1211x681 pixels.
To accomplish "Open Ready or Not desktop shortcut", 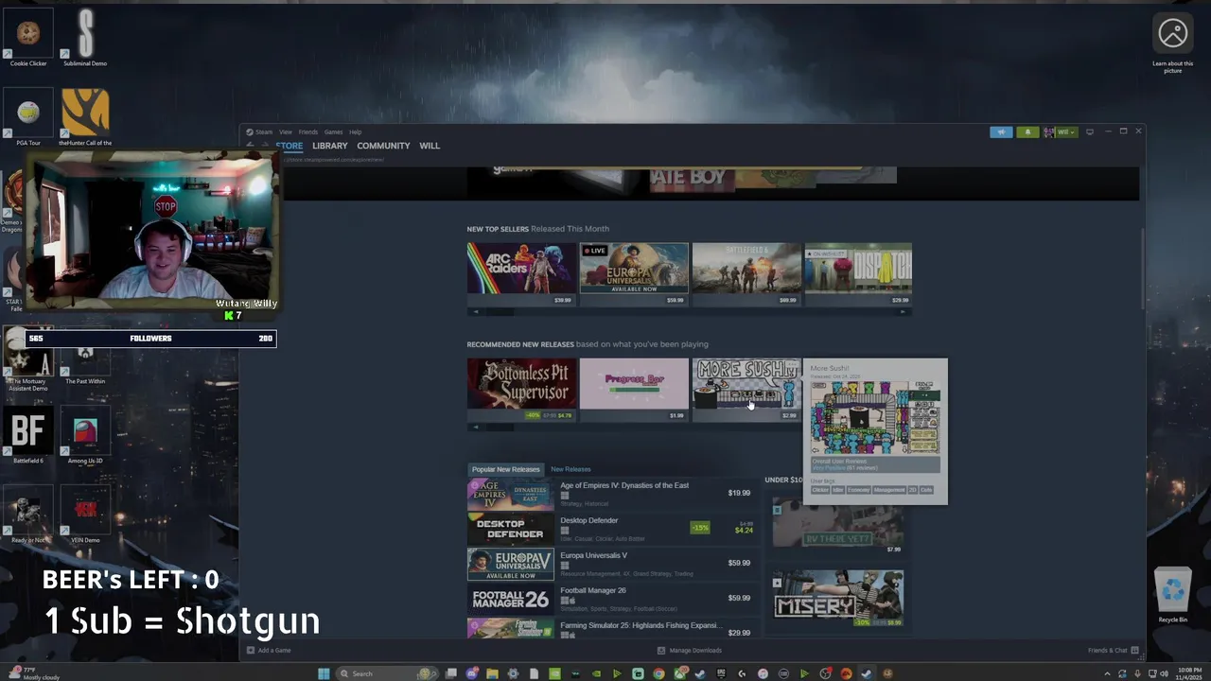I will tap(28, 515).
